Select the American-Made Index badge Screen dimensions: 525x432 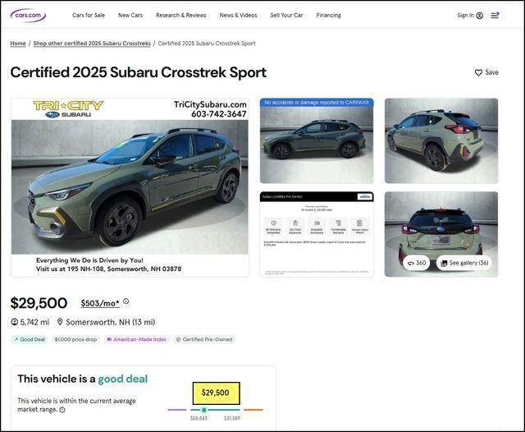coord(136,339)
